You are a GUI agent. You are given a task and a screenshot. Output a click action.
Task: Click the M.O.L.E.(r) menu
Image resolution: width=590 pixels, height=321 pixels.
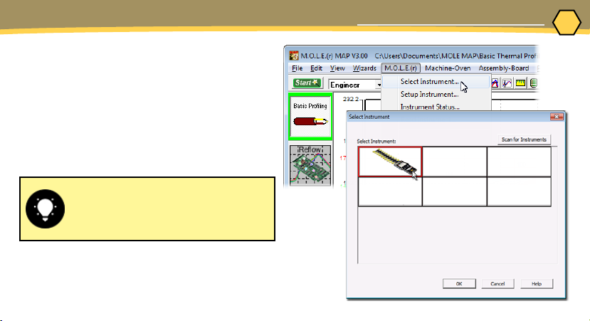tap(401, 68)
